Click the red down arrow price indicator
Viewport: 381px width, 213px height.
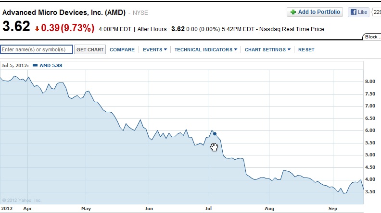pyautogui.click(x=37, y=29)
